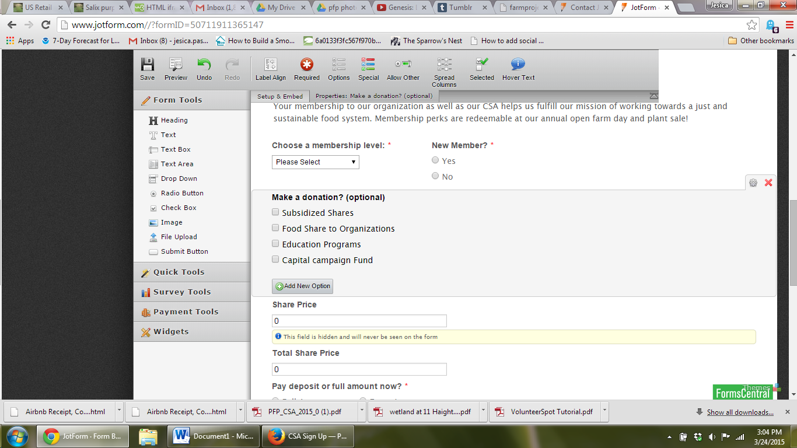Open the membership level dropdown

(x=315, y=162)
